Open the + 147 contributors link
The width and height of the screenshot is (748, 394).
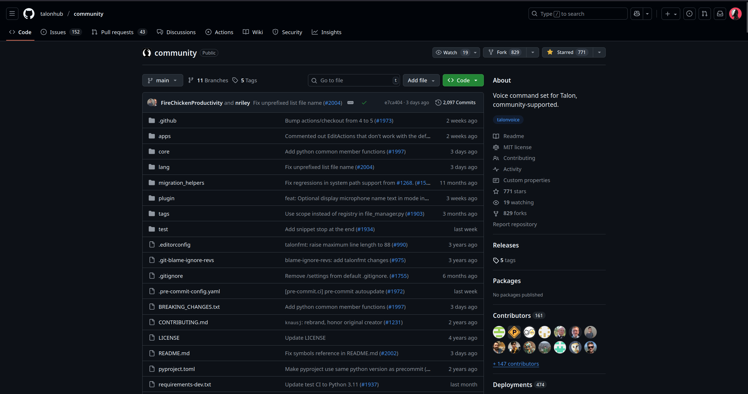coord(516,364)
